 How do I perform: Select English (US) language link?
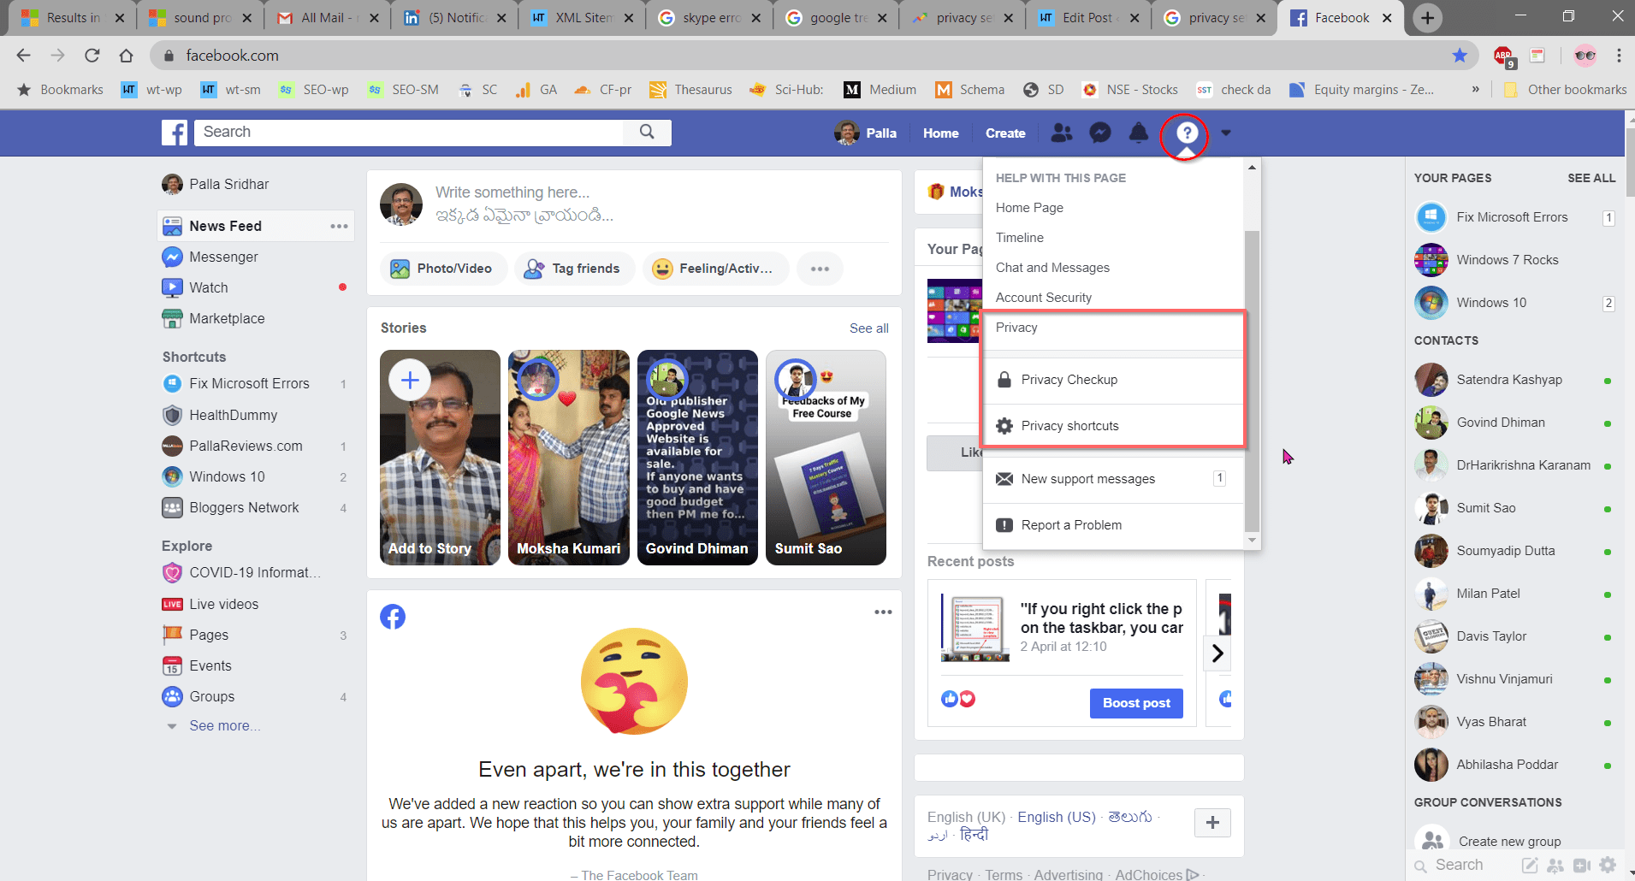(1057, 817)
